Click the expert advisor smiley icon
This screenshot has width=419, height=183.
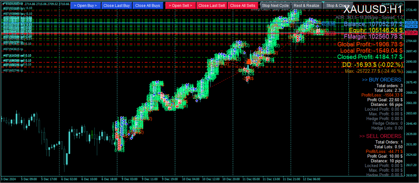pyautogui.click(x=401, y=4)
